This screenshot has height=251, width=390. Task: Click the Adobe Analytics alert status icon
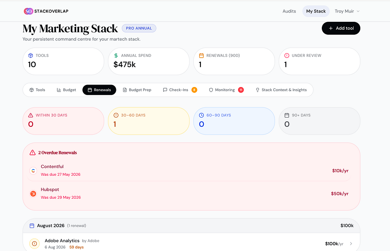(x=35, y=243)
